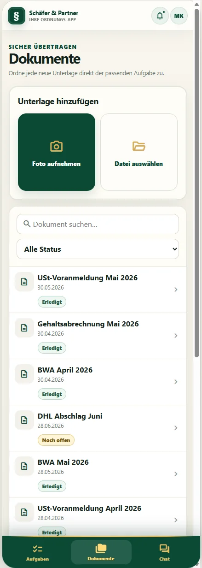The width and height of the screenshot is (202, 568).
Task: Open document titled USt-Voranmeldung April 2026
Action: coord(89,508)
